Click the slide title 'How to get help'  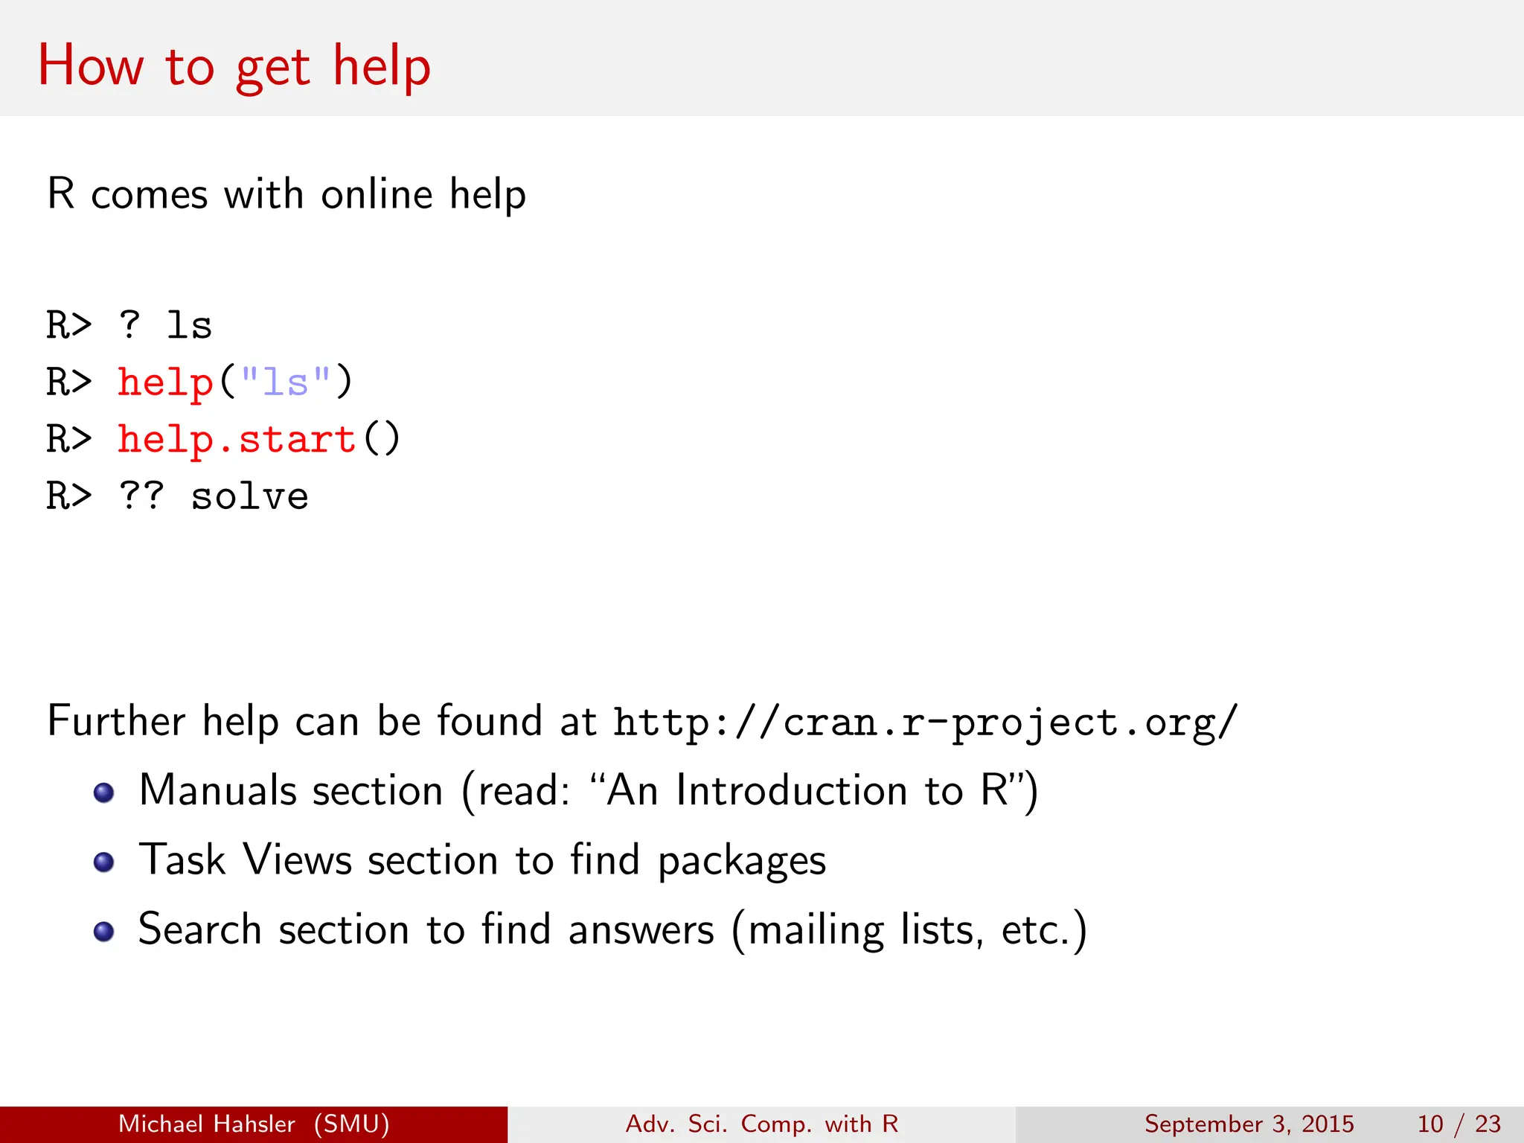coord(234,67)
